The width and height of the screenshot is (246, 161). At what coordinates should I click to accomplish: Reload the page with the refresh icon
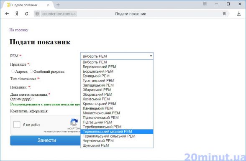(x=26, y=14)
